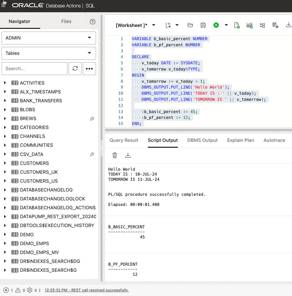The image size is (292, 296).
Task: Click the editor horizontal scrollbar
Action: point(198,130)
